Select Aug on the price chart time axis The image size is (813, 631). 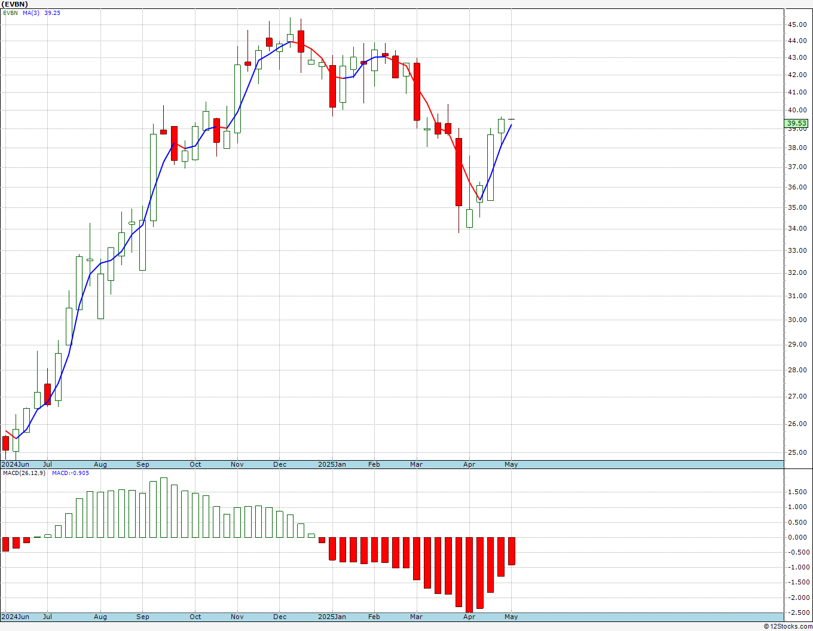click(x=100, y=464)
